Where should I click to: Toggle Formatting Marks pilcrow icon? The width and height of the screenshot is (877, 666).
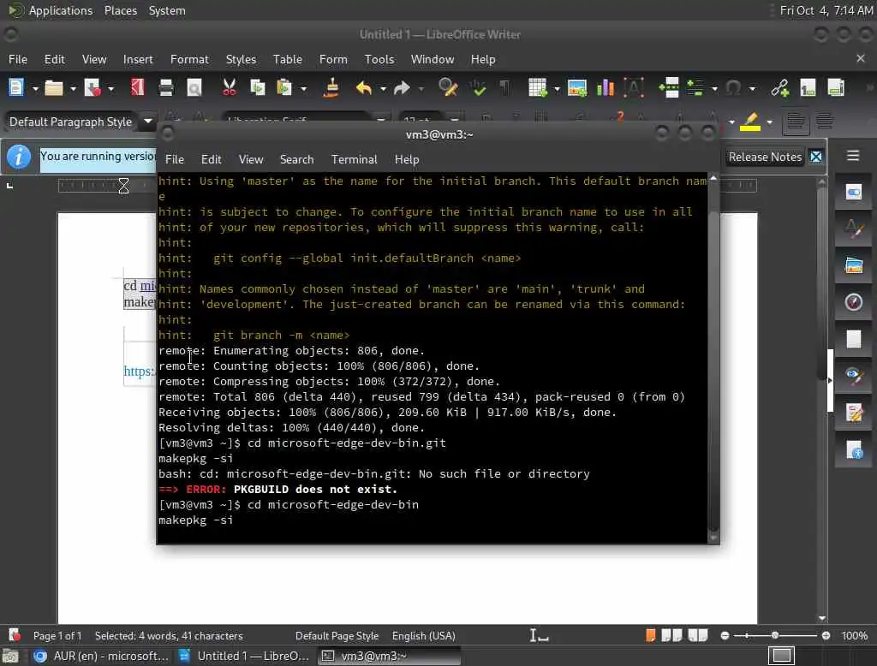[x=504, y=88]
